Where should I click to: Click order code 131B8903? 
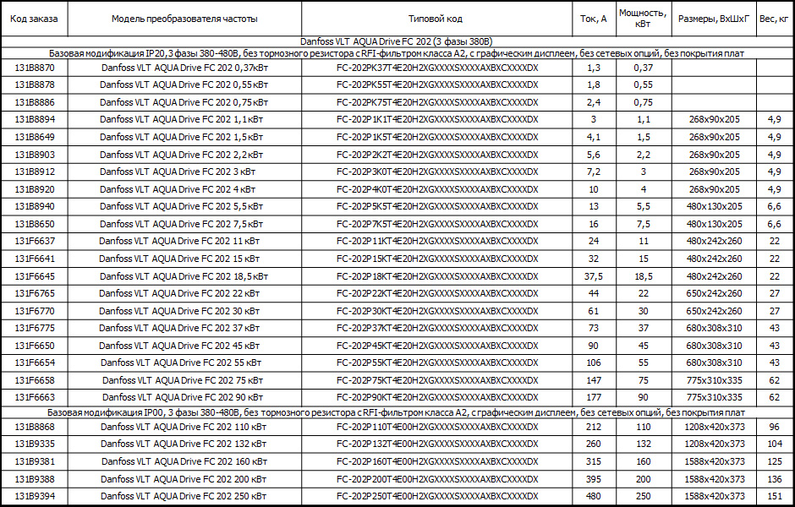(x=35, y=155)
